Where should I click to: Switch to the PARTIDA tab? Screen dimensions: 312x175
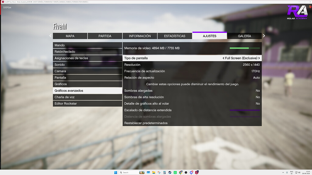click(x=105, y=36)
